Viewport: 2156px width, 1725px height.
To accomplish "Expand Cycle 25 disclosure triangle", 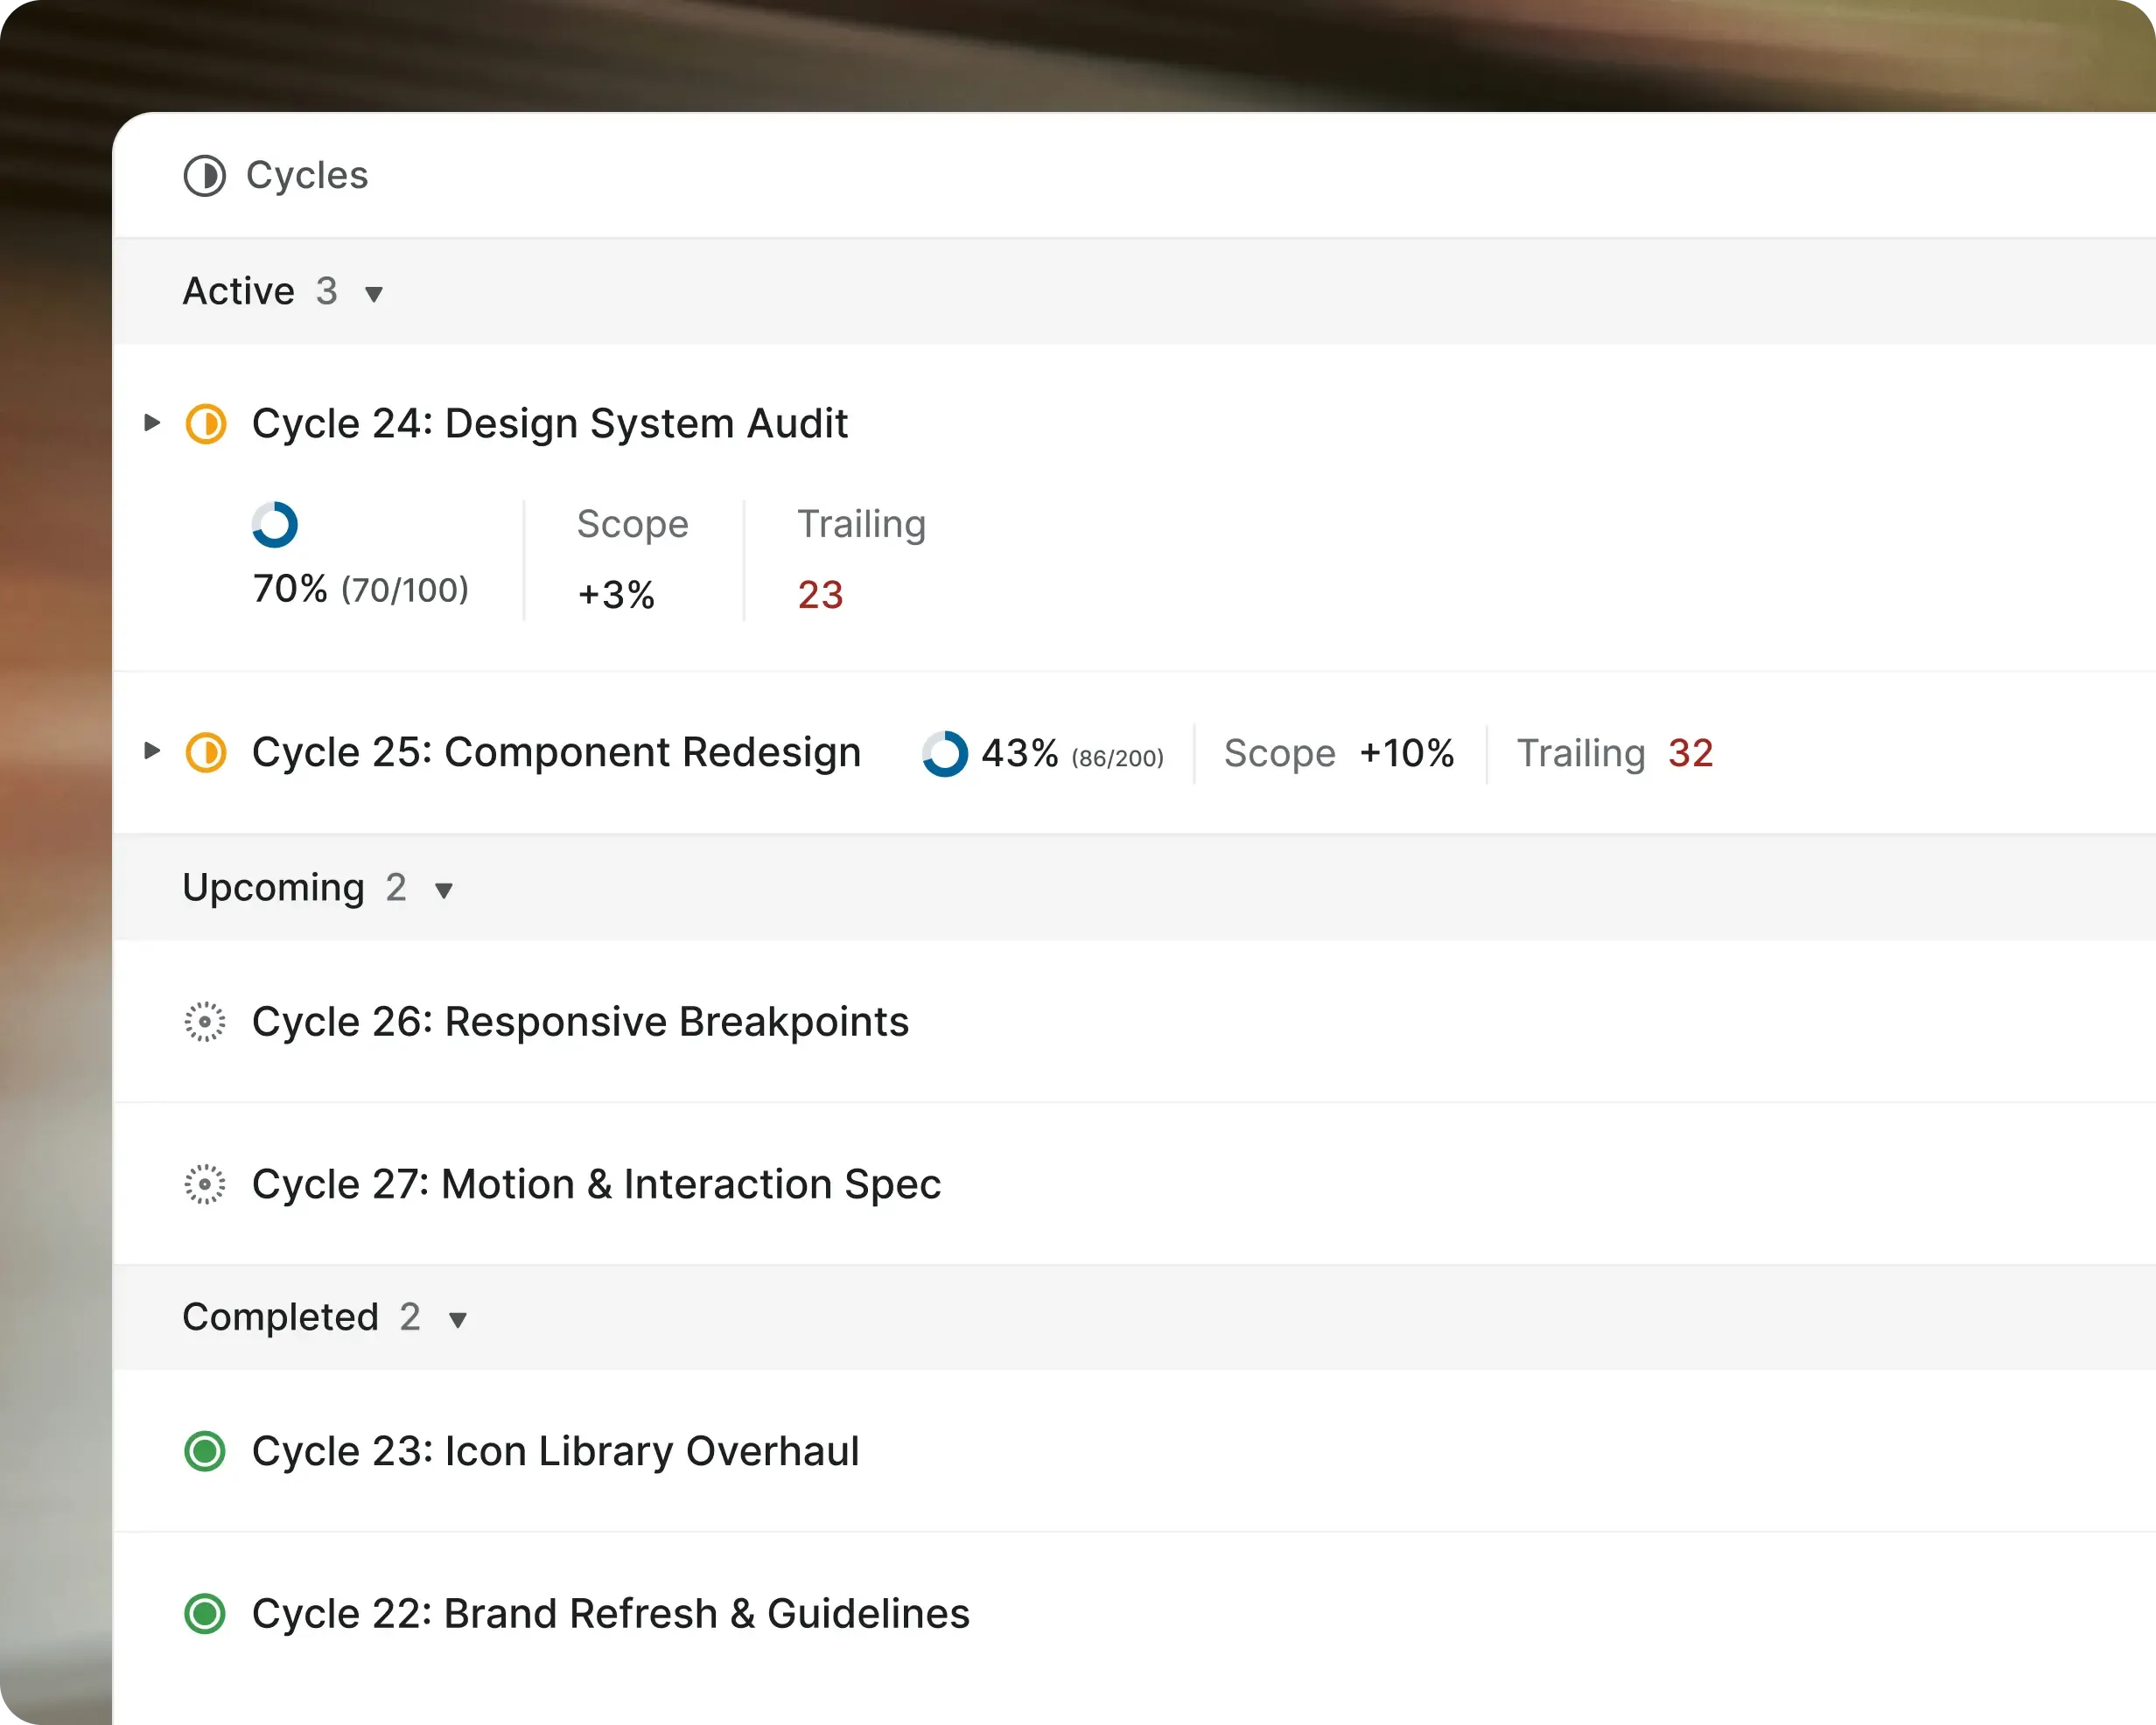I will [152, 750].
